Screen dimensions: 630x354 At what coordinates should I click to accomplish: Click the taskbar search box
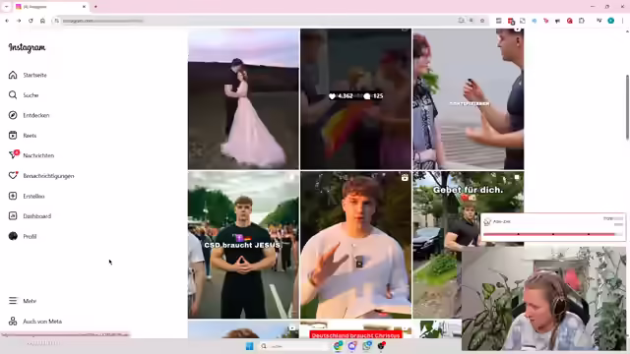click(293, 346)
